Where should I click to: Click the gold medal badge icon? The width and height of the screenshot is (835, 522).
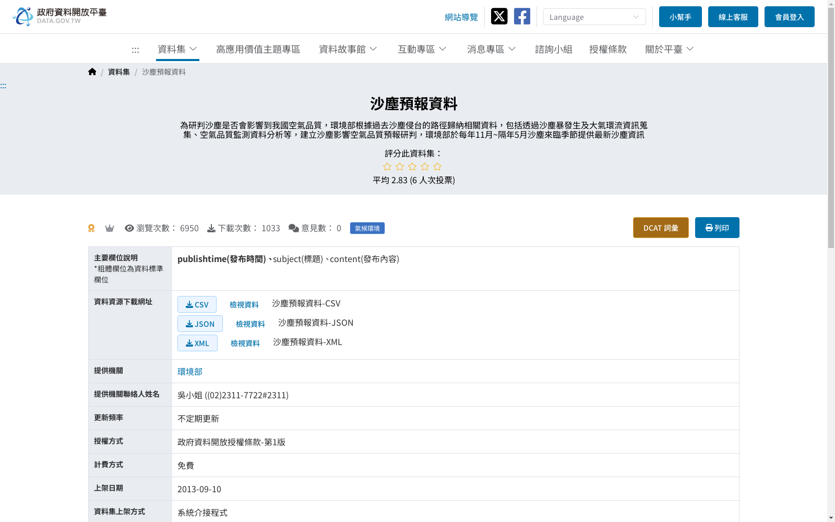pyautogui.click(x=91, y=228)
